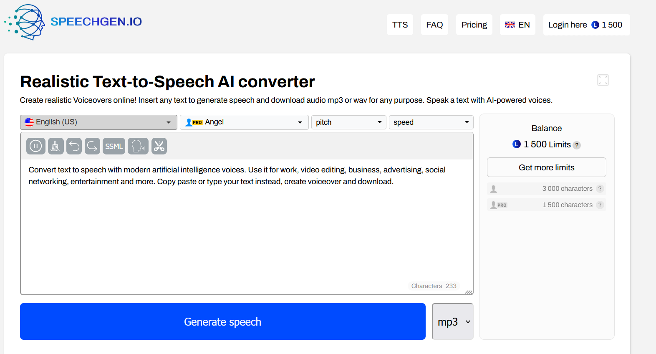Click the 1 500 characters text

pyautogui.click(x=568, y=205)
